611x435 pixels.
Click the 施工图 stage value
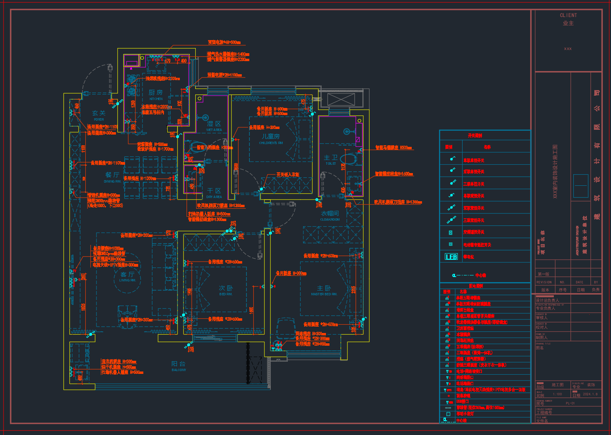(x=557, y=385)
